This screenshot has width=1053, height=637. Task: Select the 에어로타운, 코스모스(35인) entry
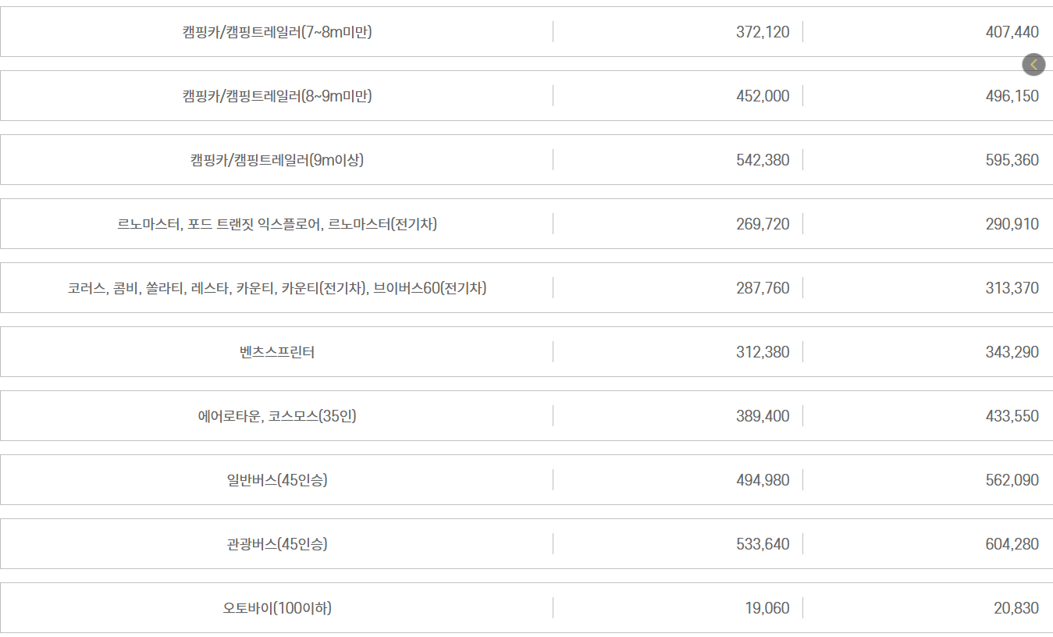click(x=276, y=415)
